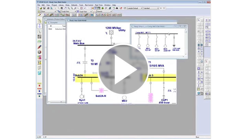The image size is (247, 139).
Task: Click the Zoom In magnifier icon
Action: (x=69, y=8)
